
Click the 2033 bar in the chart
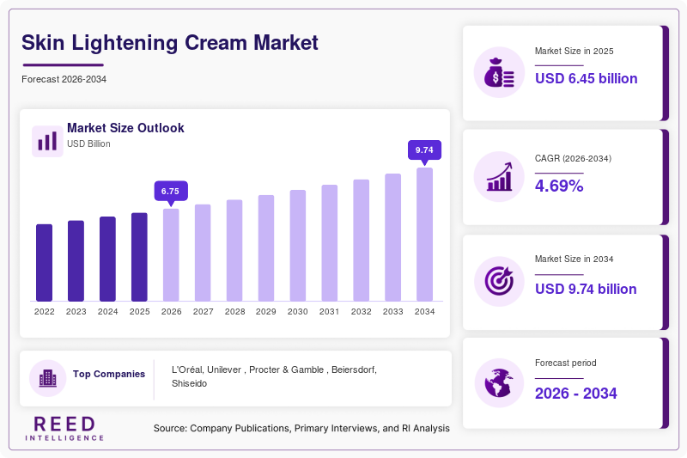point(393,237)
